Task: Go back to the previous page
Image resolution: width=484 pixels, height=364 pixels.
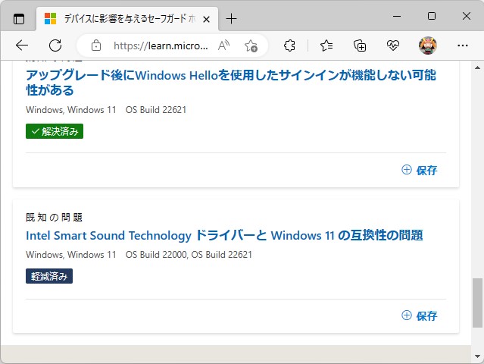Action: [22, 45]
